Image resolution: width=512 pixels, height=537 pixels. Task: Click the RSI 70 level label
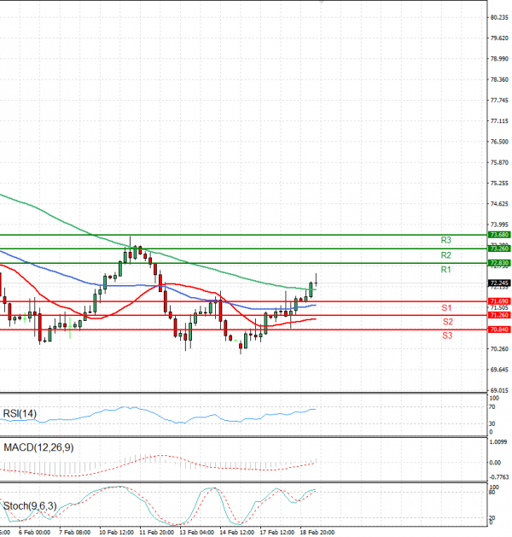click(x=492, y=407)
